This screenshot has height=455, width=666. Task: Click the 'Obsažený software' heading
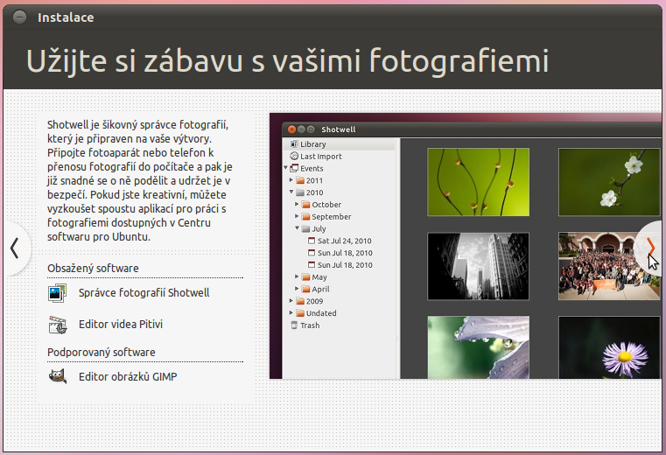(x=93, y=268)
